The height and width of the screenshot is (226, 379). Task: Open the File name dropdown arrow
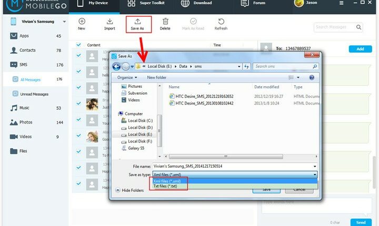click(x=315, y=167)
